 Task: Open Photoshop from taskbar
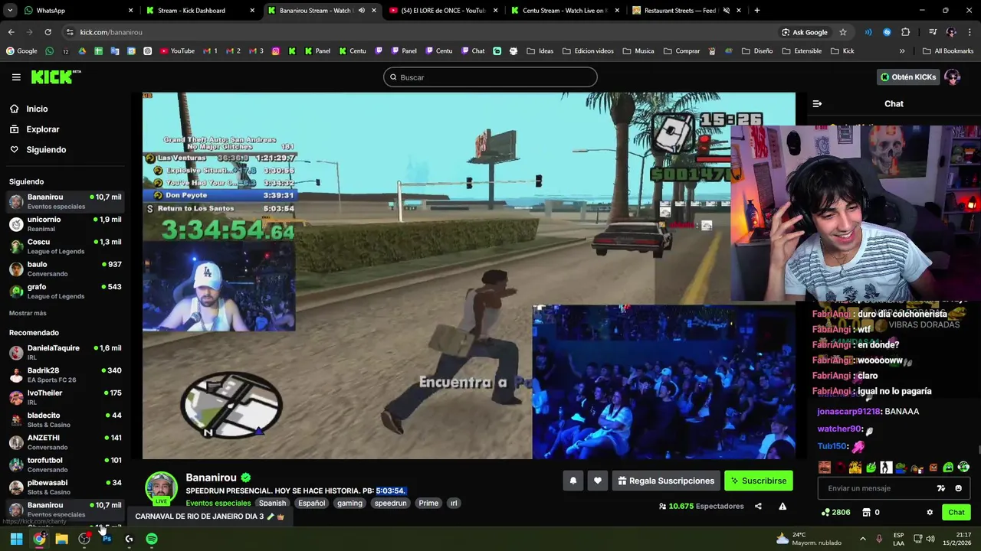point(107,539)
